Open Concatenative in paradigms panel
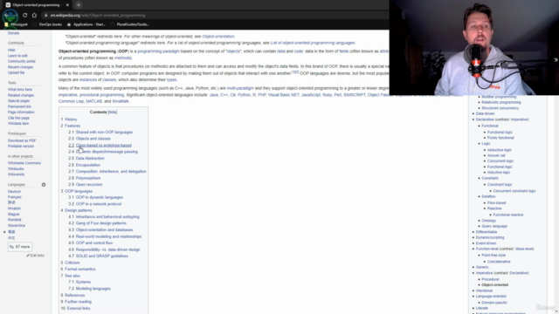This screenshot has height=314, width=559. [499, 262]
